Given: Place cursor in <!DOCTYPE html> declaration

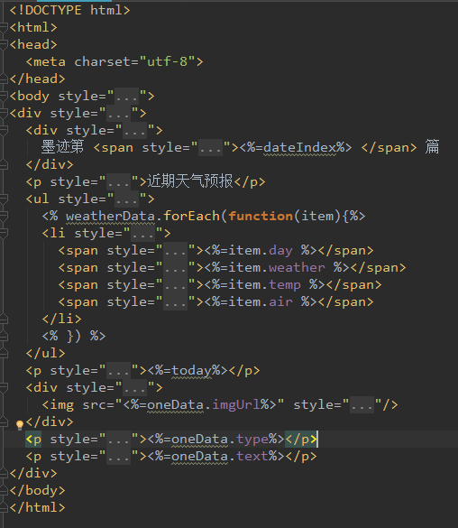Looking at the screenshot, I should click(x=70, y=10).
